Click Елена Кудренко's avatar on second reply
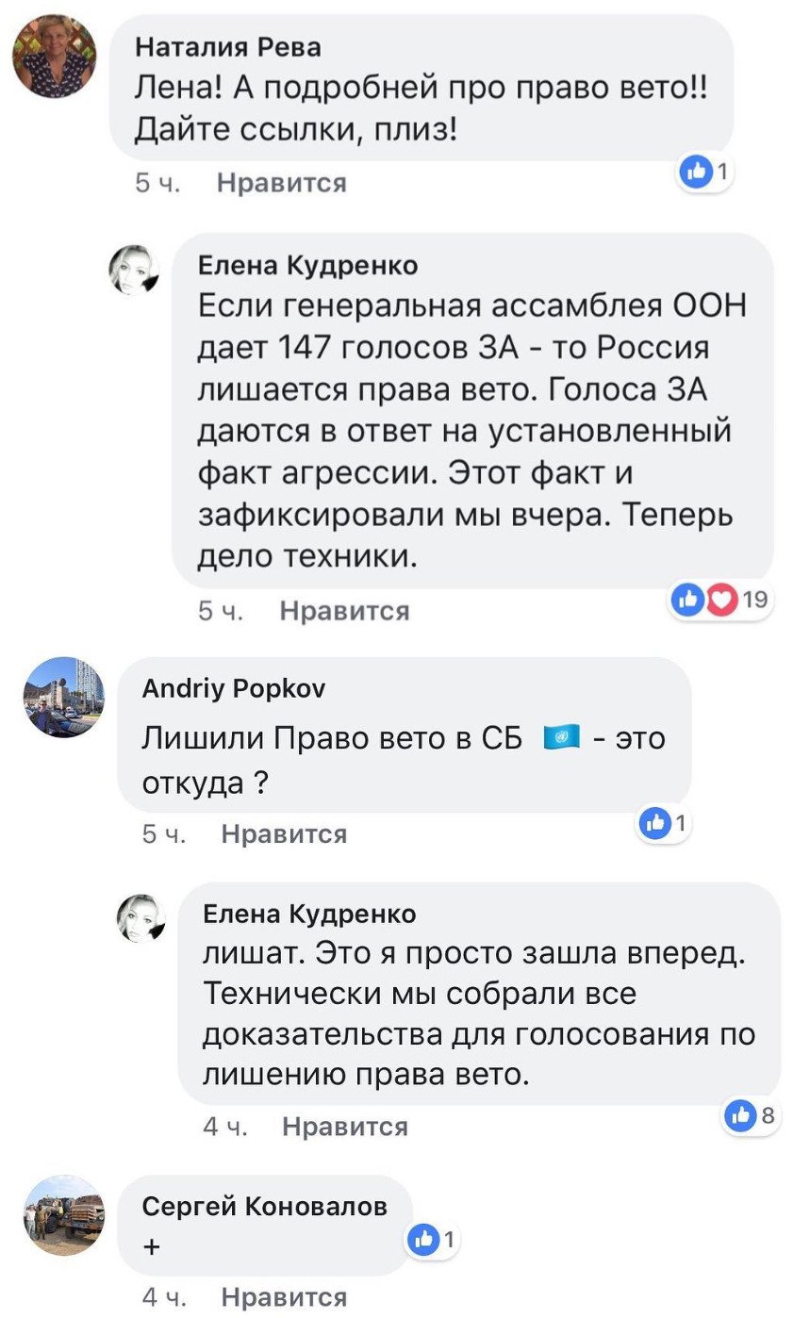810x1318 pixels. pos(141,918)
